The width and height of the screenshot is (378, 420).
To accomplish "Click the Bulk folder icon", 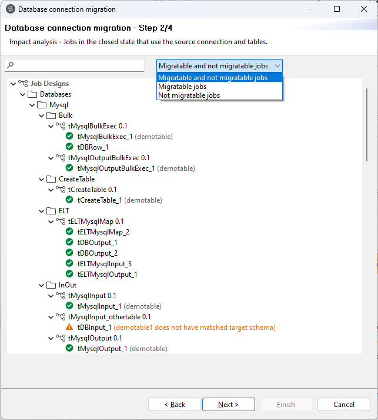I will pos(51,115).
